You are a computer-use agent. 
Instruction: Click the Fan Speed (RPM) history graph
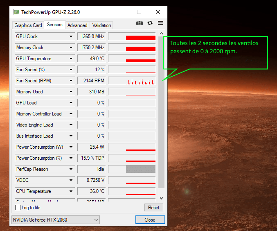click(132, 81)
